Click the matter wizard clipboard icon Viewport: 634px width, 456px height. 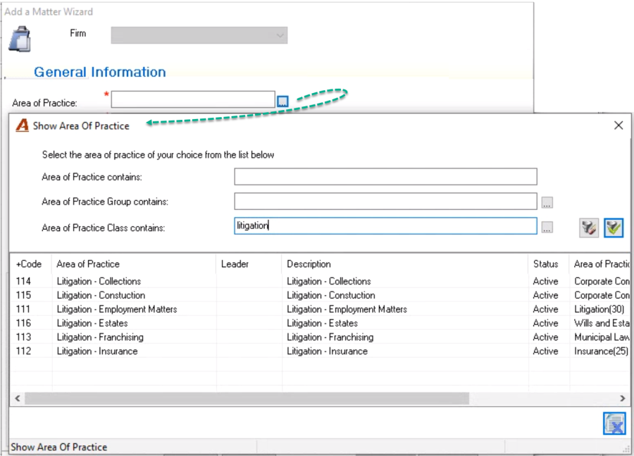pyautogui.click(x=20, y=39)
